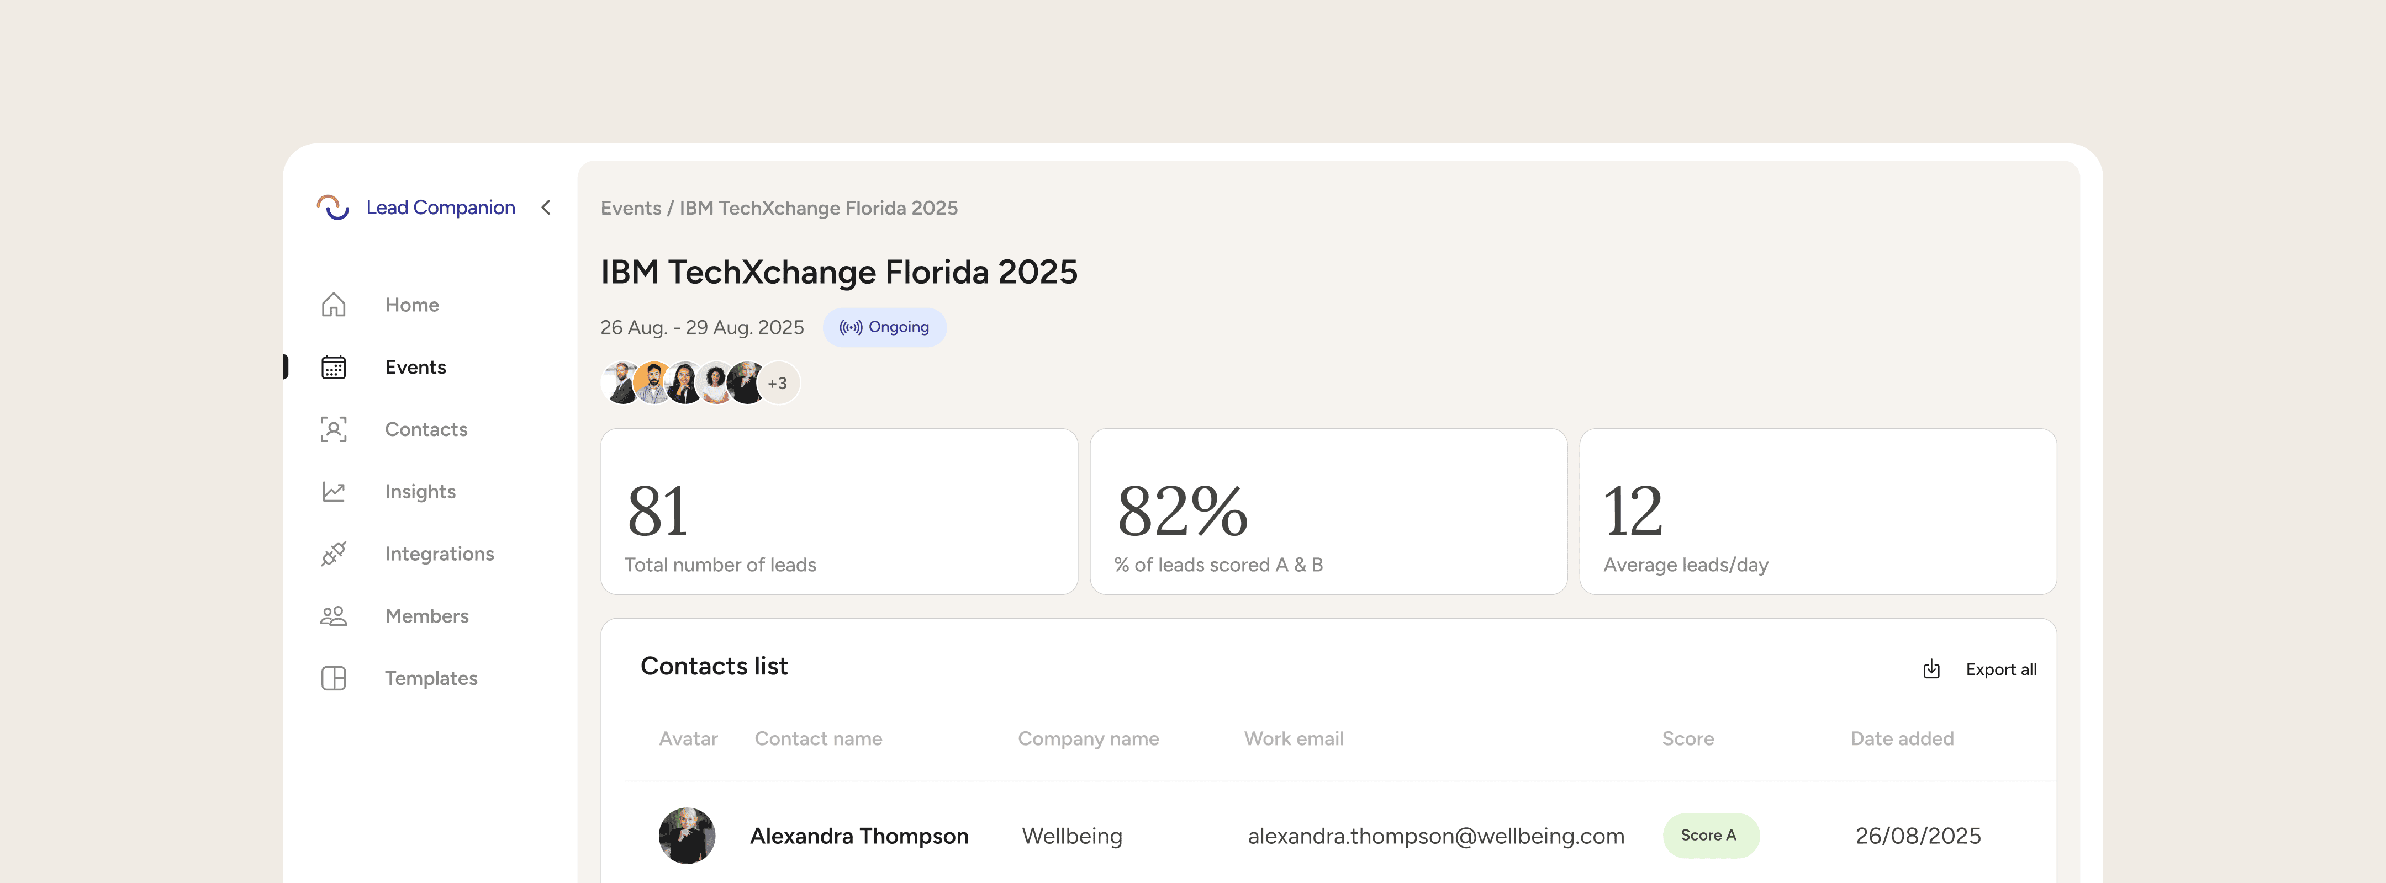Click the Templates layout icon

tap(334, 678)
